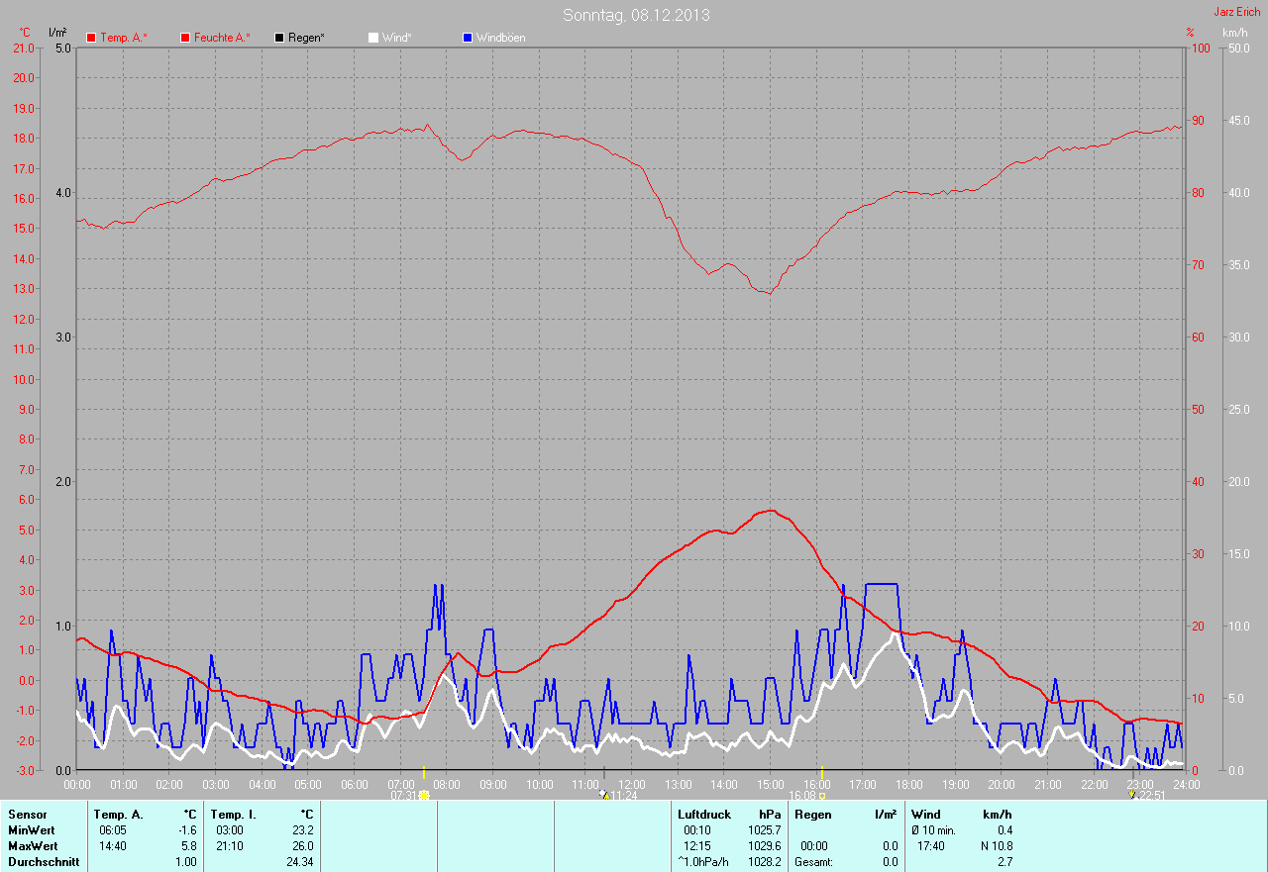Click the 'MaxWert' row label
This screenshot has height=872, width=1268.
(x=33, y=846)
